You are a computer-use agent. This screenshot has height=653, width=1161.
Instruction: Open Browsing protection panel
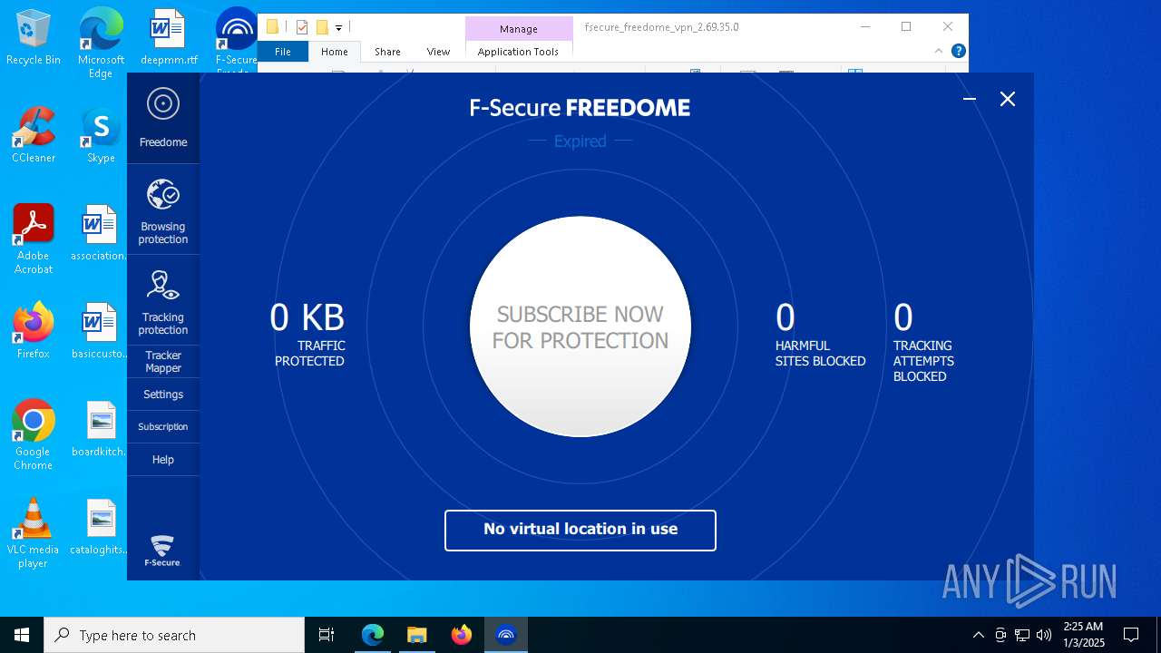point(163,210)
